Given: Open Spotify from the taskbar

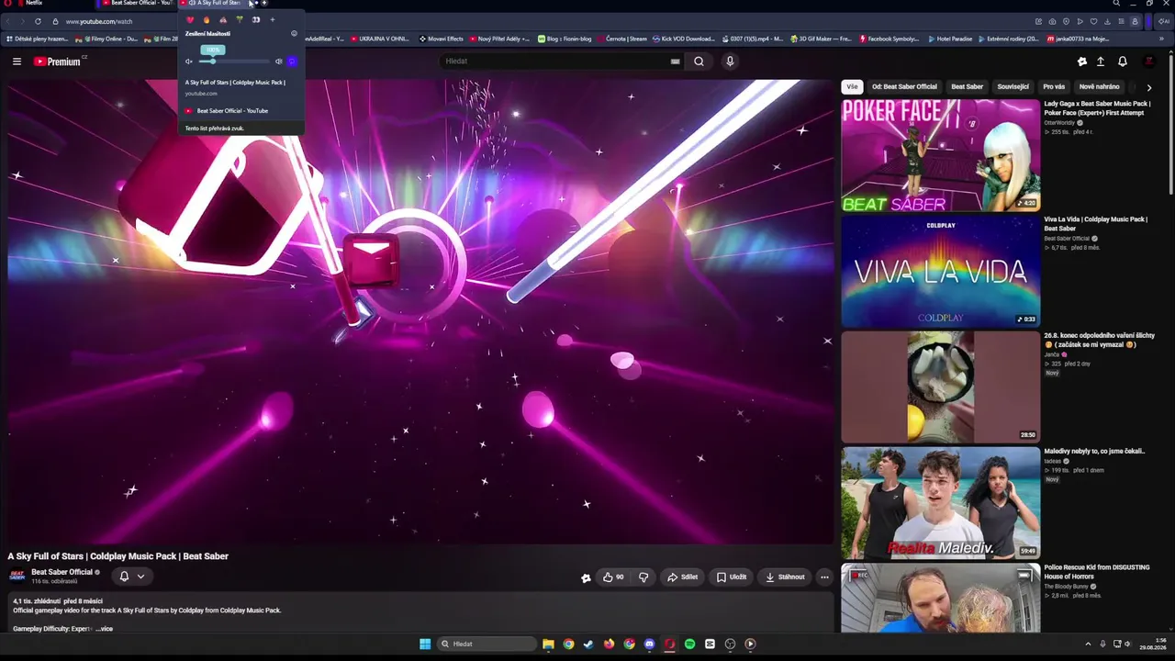Looking at the screenshot, I should (x=689, y=644).
